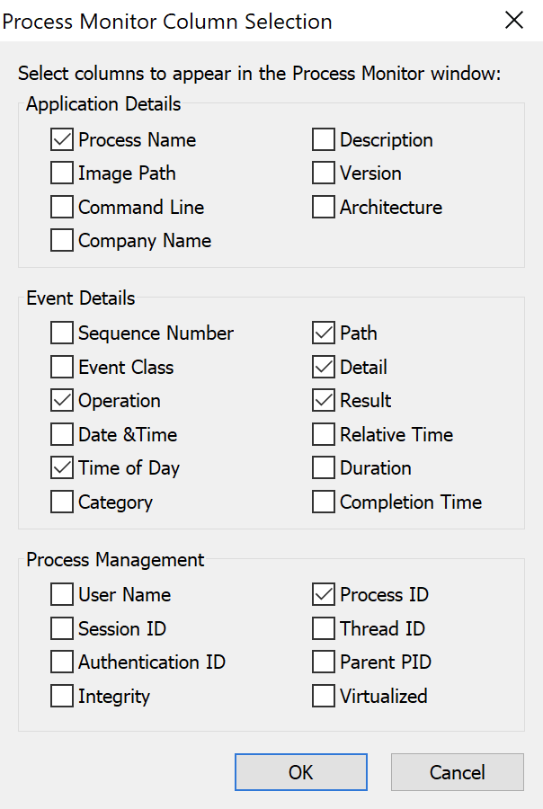Check the Completion Time option
Image resolution: width=543 pixels, height=809 pixels.
pyautogui.click(x=324, y=502)
